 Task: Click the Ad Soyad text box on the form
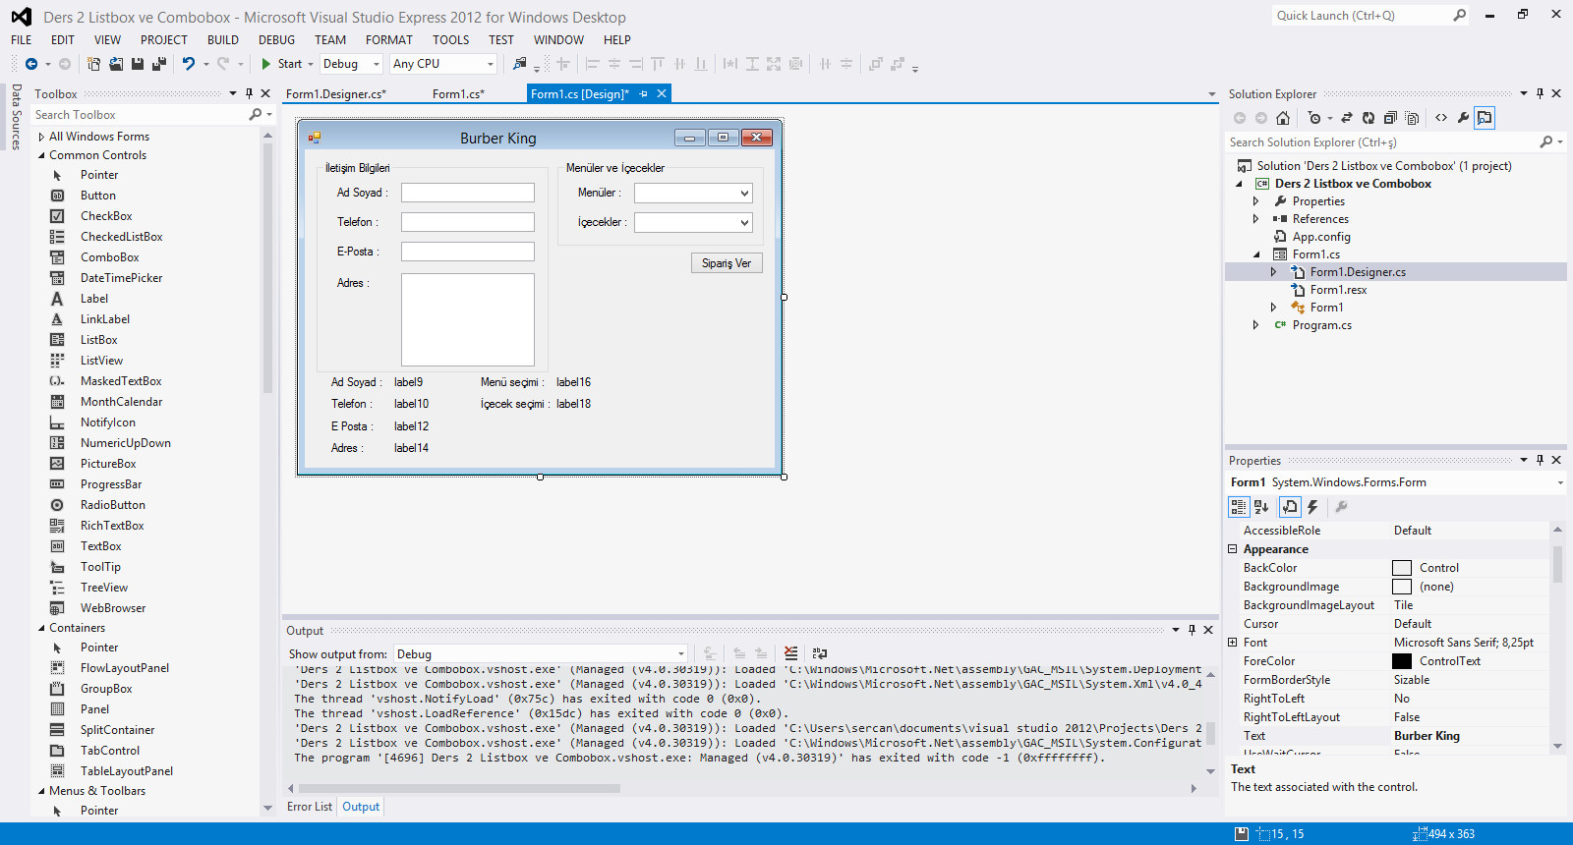coord(468,193)
